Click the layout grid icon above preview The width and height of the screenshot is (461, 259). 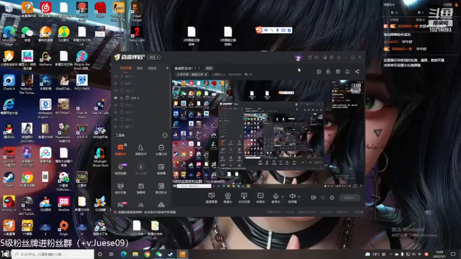[x=338, y=71]
